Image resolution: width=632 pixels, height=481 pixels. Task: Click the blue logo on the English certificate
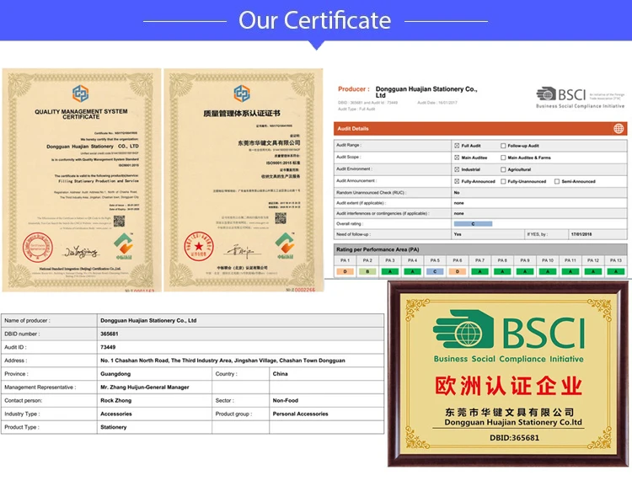[x=81, y=94]
